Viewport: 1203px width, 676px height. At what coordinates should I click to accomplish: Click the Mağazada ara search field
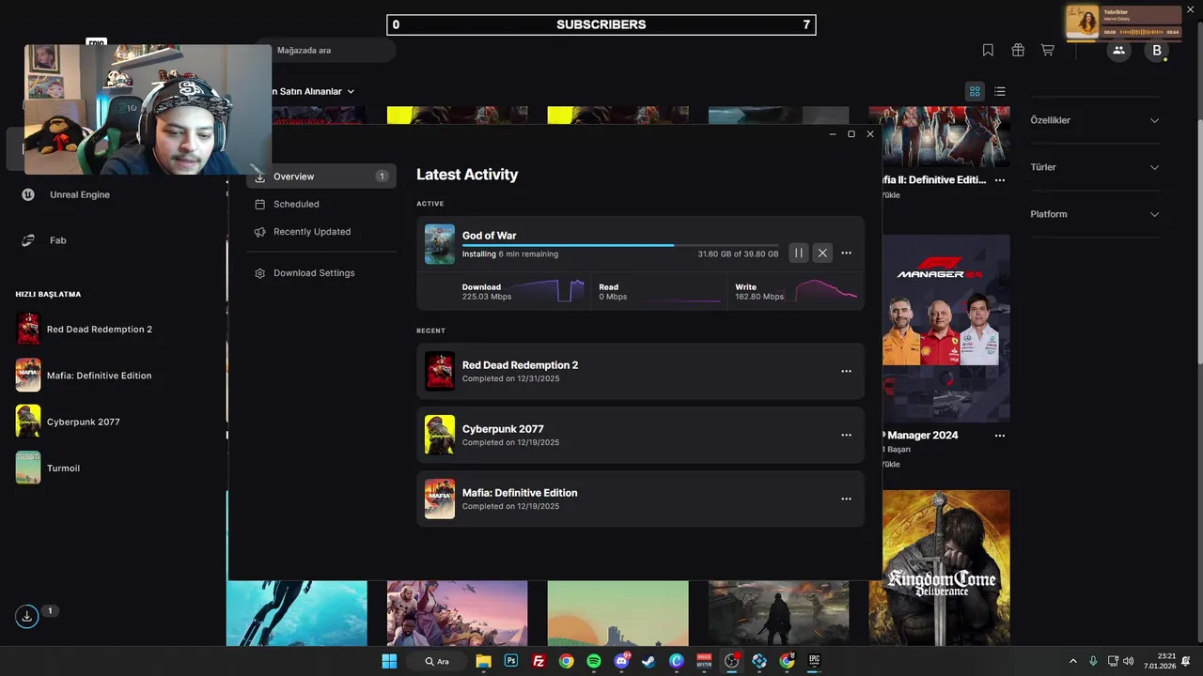tap(324, 51)
